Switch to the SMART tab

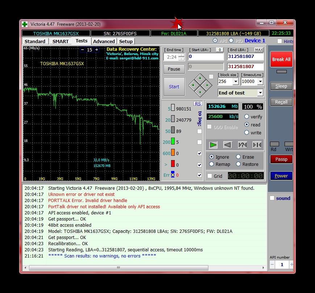coord(60,41)
